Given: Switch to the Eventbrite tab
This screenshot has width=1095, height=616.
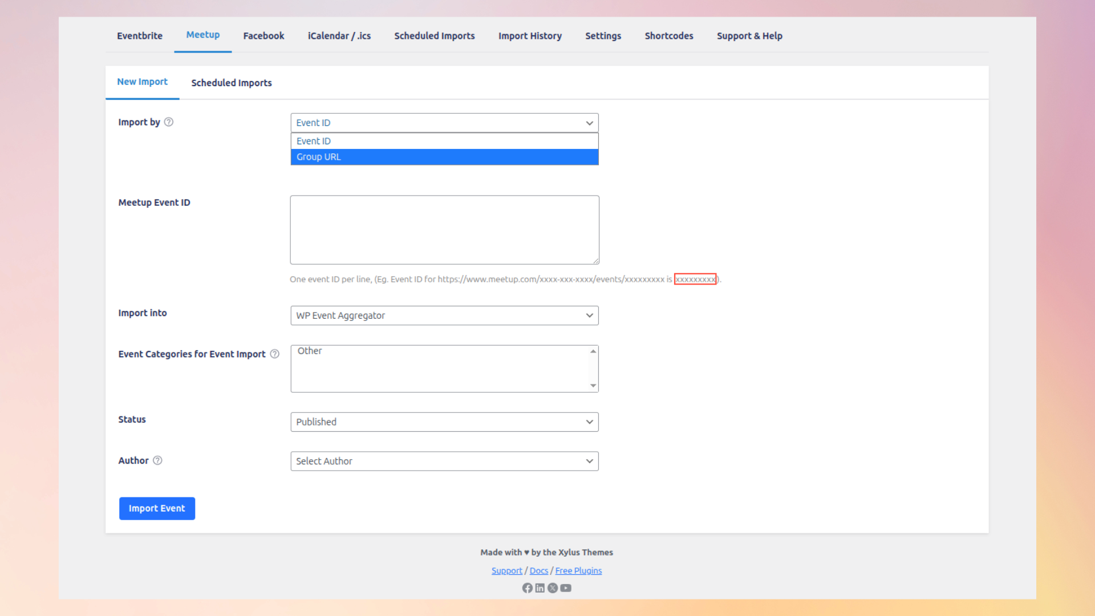Looking at the screenshot, I should [140, 36].
